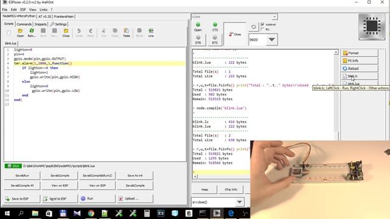
Task: Open the ESP menu
Action: tap(23, 10)
